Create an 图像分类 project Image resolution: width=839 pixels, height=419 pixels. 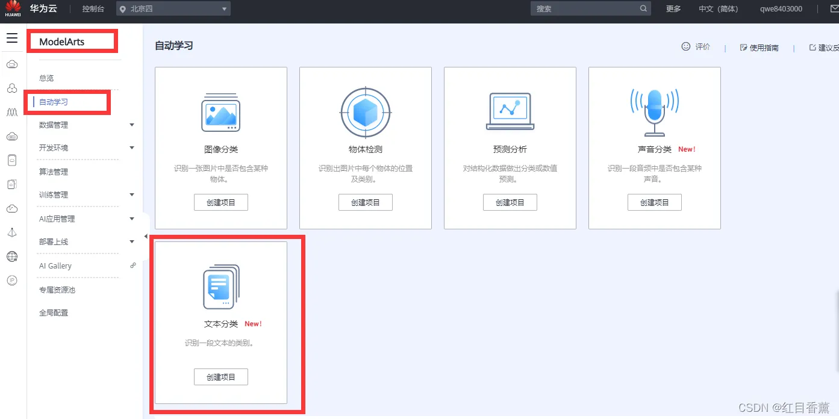coord(221,202)
